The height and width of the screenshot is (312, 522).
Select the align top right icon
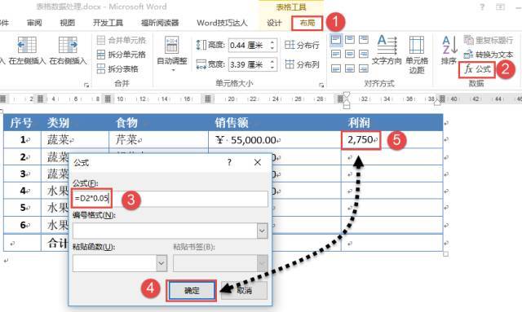[x=364, y=40]
